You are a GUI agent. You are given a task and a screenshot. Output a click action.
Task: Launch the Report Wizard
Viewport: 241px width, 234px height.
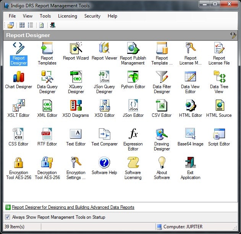click(76, 51)
